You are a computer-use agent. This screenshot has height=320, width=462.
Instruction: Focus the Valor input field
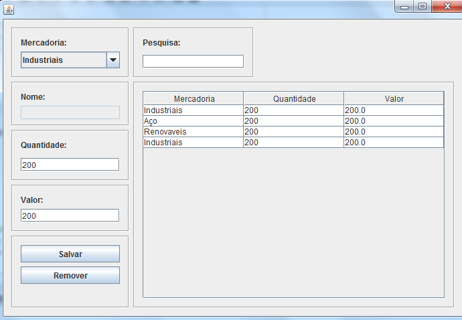coord(70,216)
